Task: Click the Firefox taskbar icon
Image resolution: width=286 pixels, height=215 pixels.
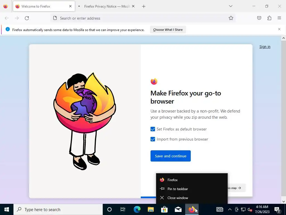Action: coord(192,209)
